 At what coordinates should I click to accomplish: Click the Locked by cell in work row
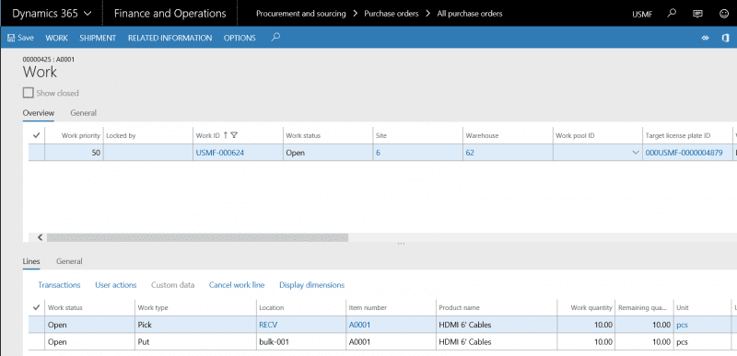tap(147, 153)
